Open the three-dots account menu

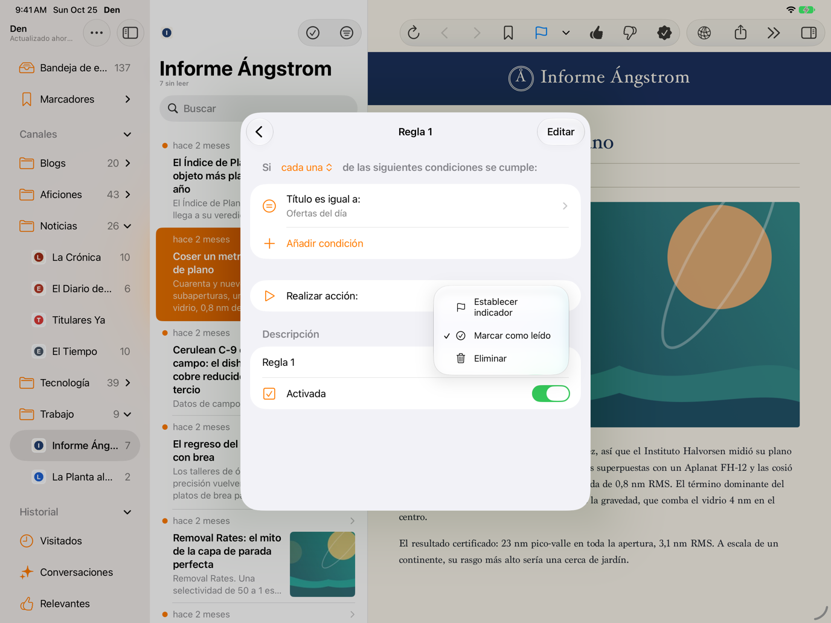[97, 33]
